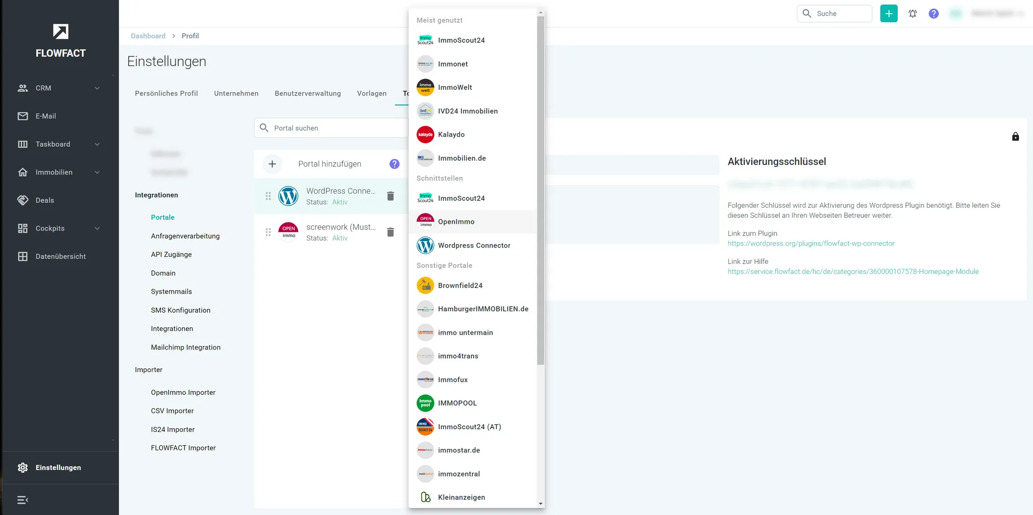Click the green plus create button

[889, 14]
